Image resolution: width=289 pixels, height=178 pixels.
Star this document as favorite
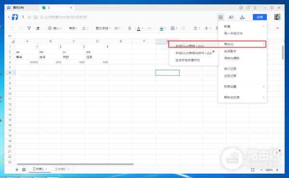(29, 17)
